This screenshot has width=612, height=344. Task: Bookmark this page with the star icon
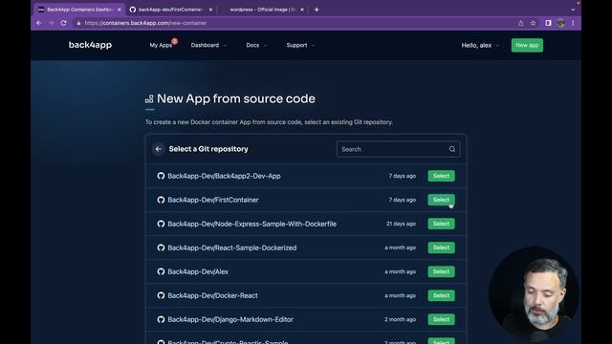(534, 23)
